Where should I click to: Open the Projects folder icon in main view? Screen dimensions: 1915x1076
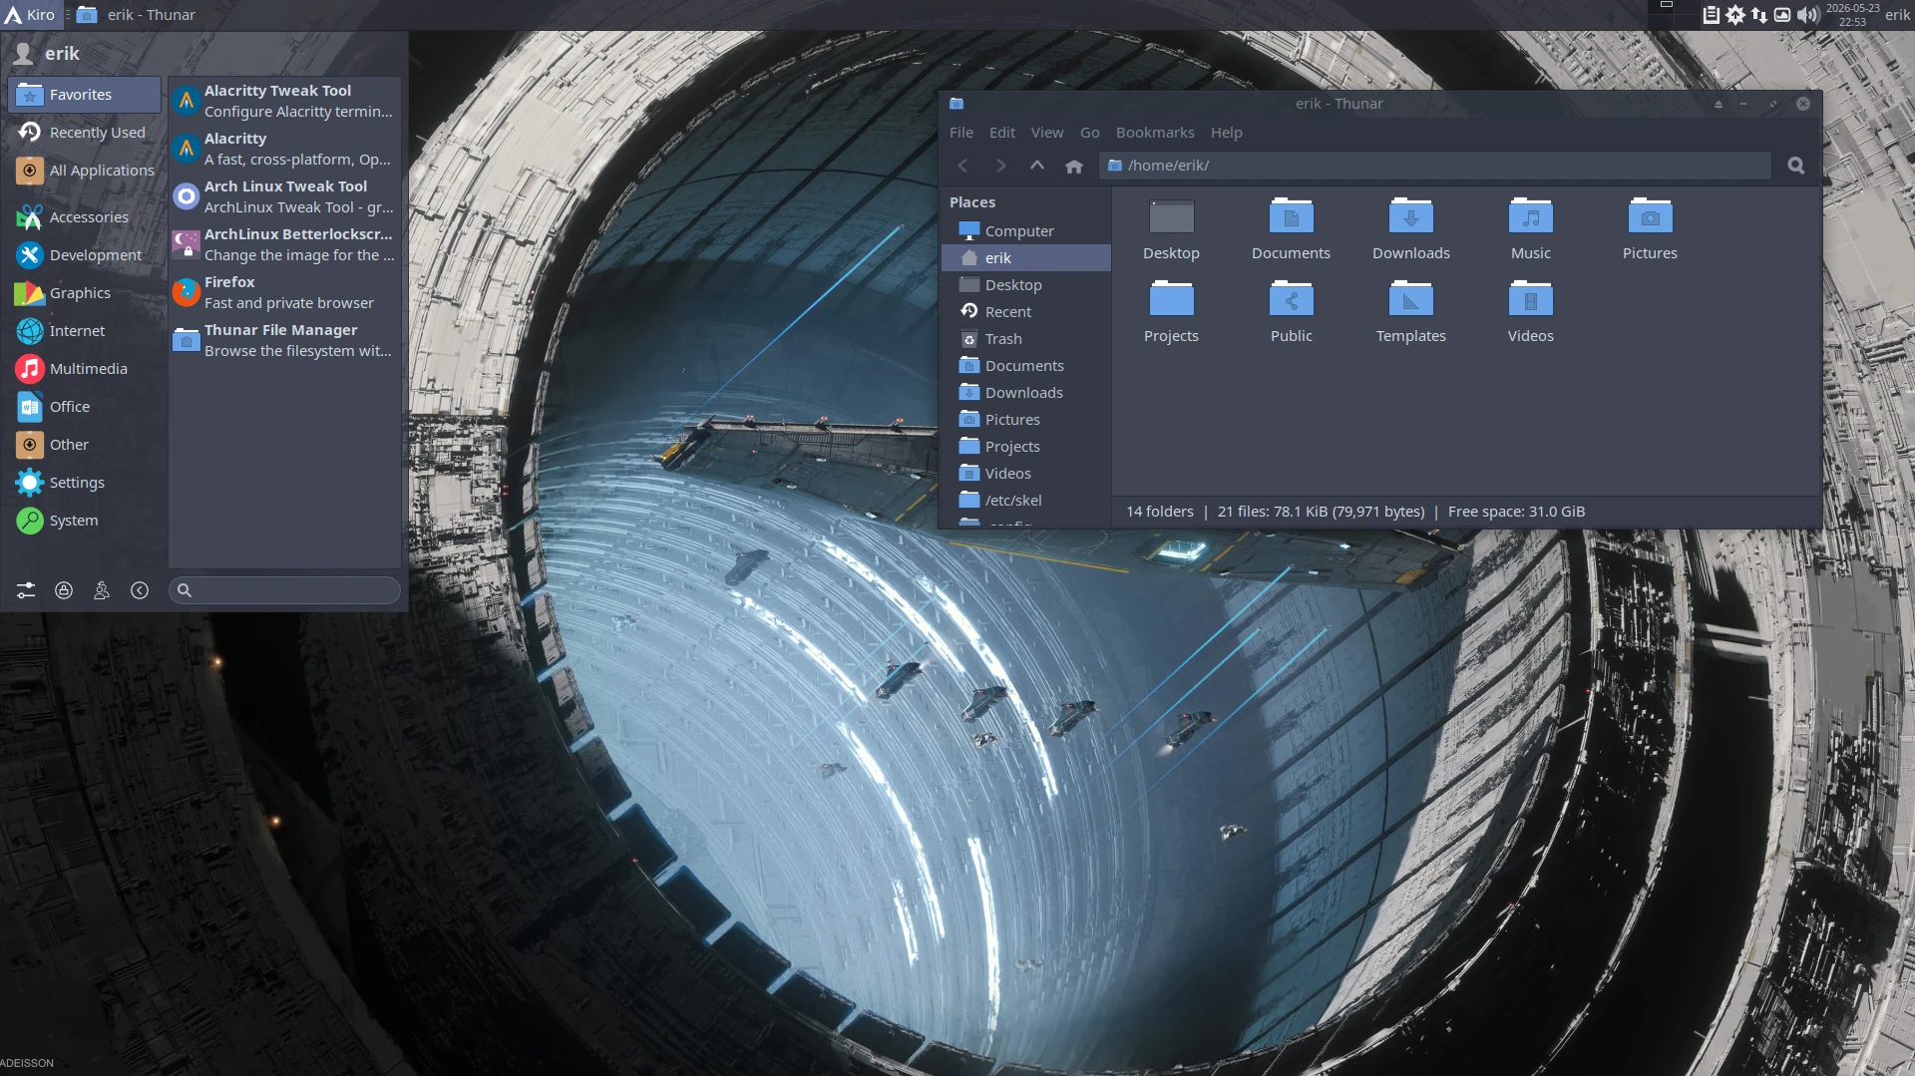[x=1171, y=314]
